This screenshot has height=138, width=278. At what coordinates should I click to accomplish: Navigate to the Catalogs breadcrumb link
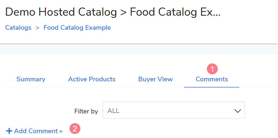(x=18, y=28)
